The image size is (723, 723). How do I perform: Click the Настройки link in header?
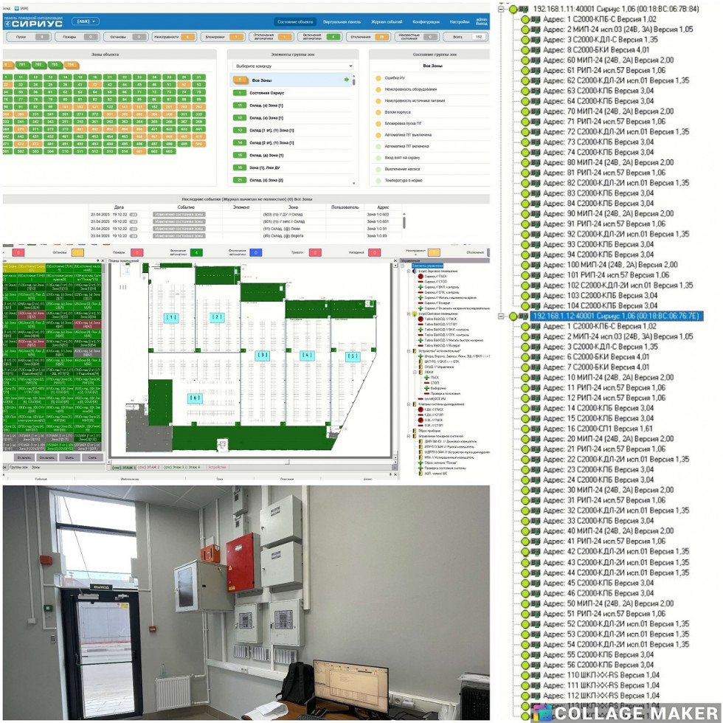[459, 21]
